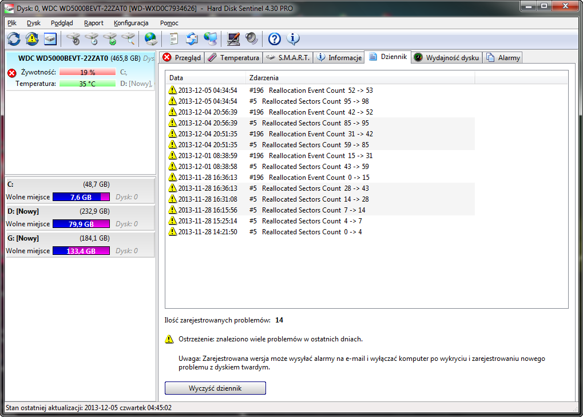Click the globe with disk toolbar icon
Viewport: 583px width, 417px height.
[x=151, y=38]
